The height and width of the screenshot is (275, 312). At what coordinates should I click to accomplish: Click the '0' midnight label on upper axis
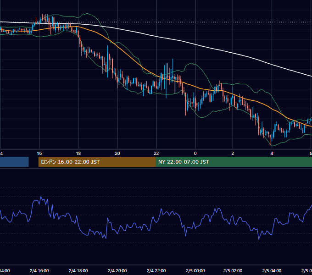coord(195,154)
